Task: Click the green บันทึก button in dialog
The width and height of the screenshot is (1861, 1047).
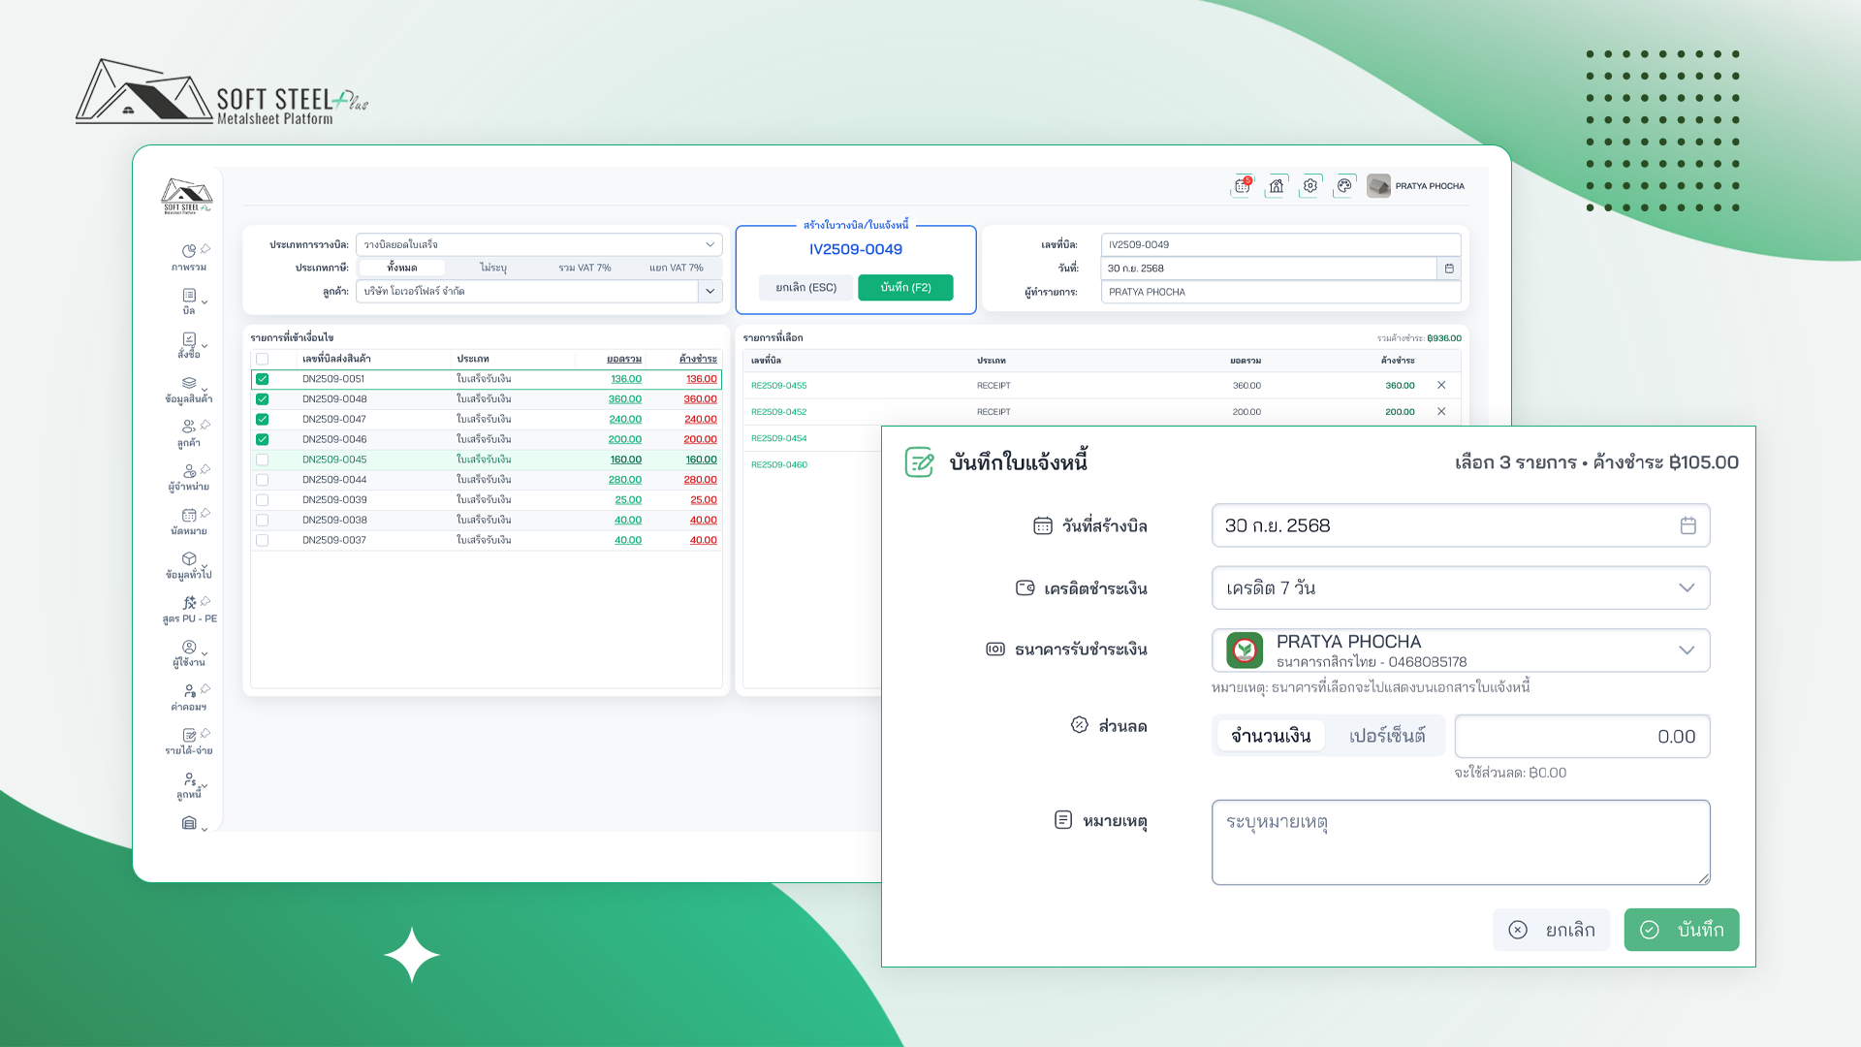Action: [x=1681, y=930]
